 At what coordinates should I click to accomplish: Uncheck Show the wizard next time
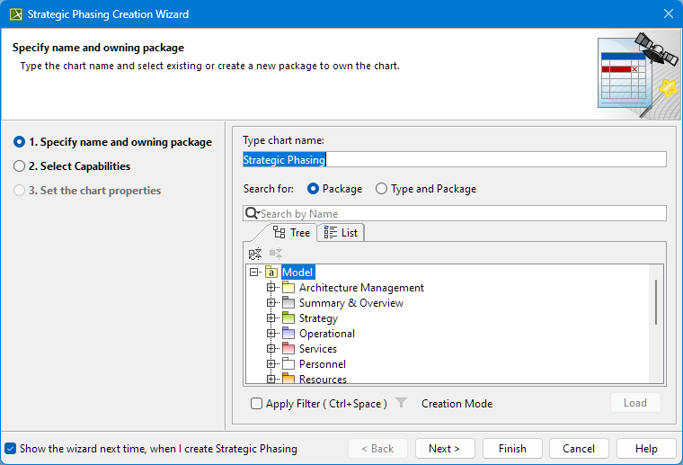[10, 448]
